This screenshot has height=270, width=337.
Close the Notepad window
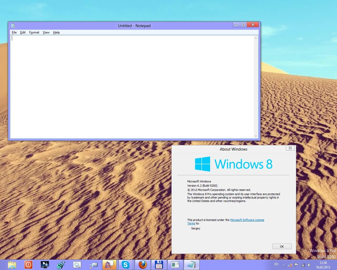pos(253,25)
